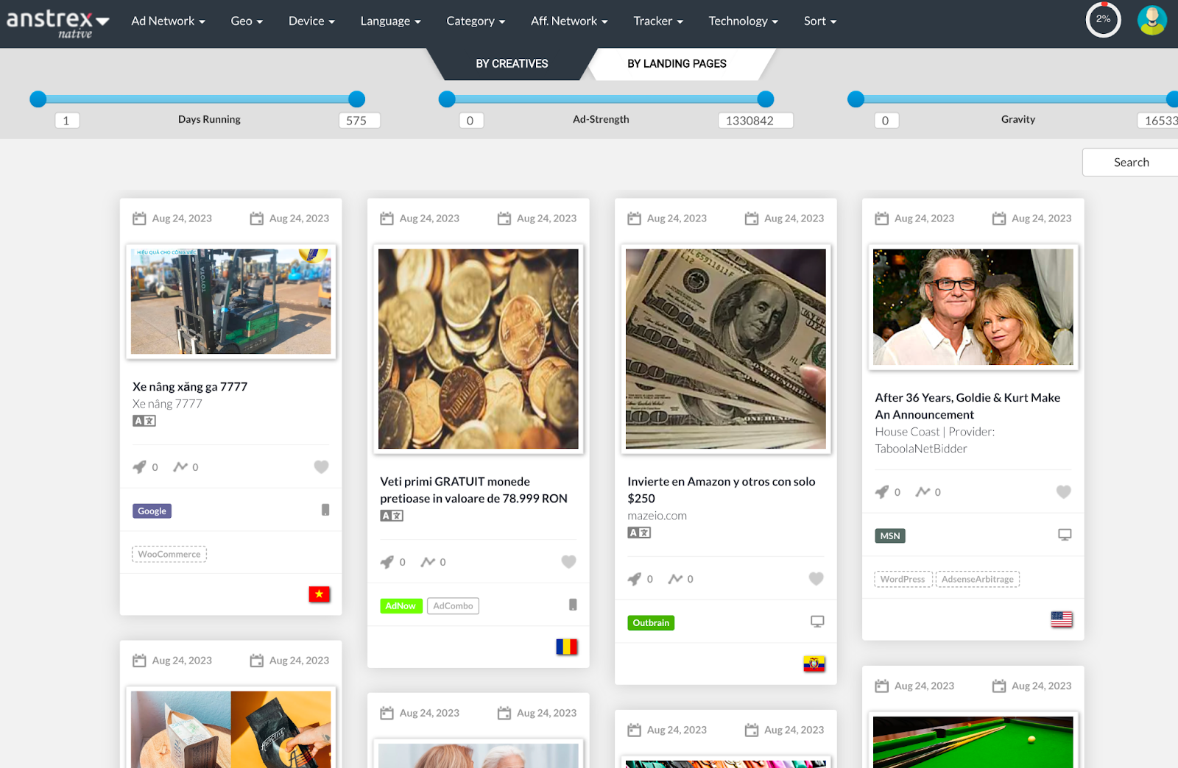
Task: Click the rocket icon on Goldie & Kurt card
Action: [x=881, y=491]
